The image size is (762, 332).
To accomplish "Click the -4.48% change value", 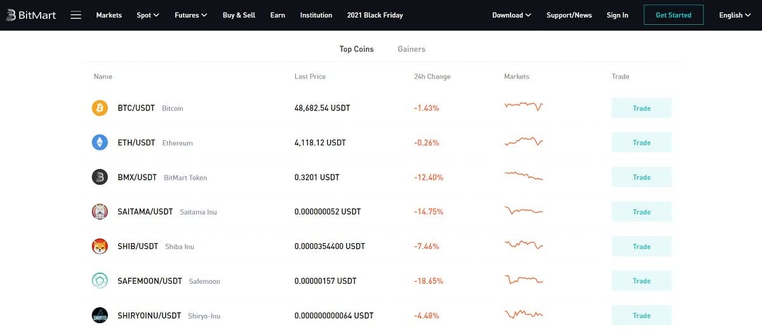I will (x=427, y=315).
